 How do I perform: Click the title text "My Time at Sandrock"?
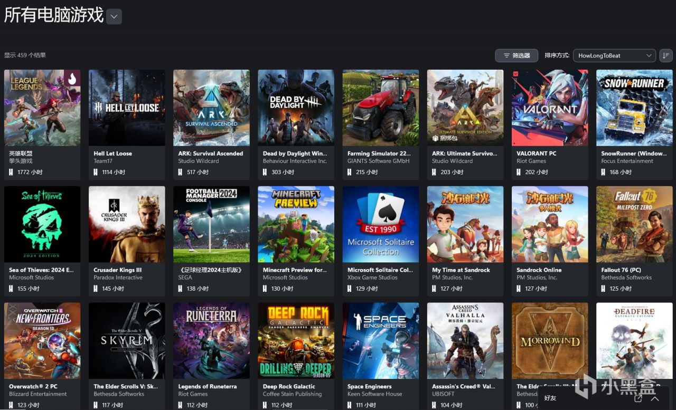click(461, 270)
